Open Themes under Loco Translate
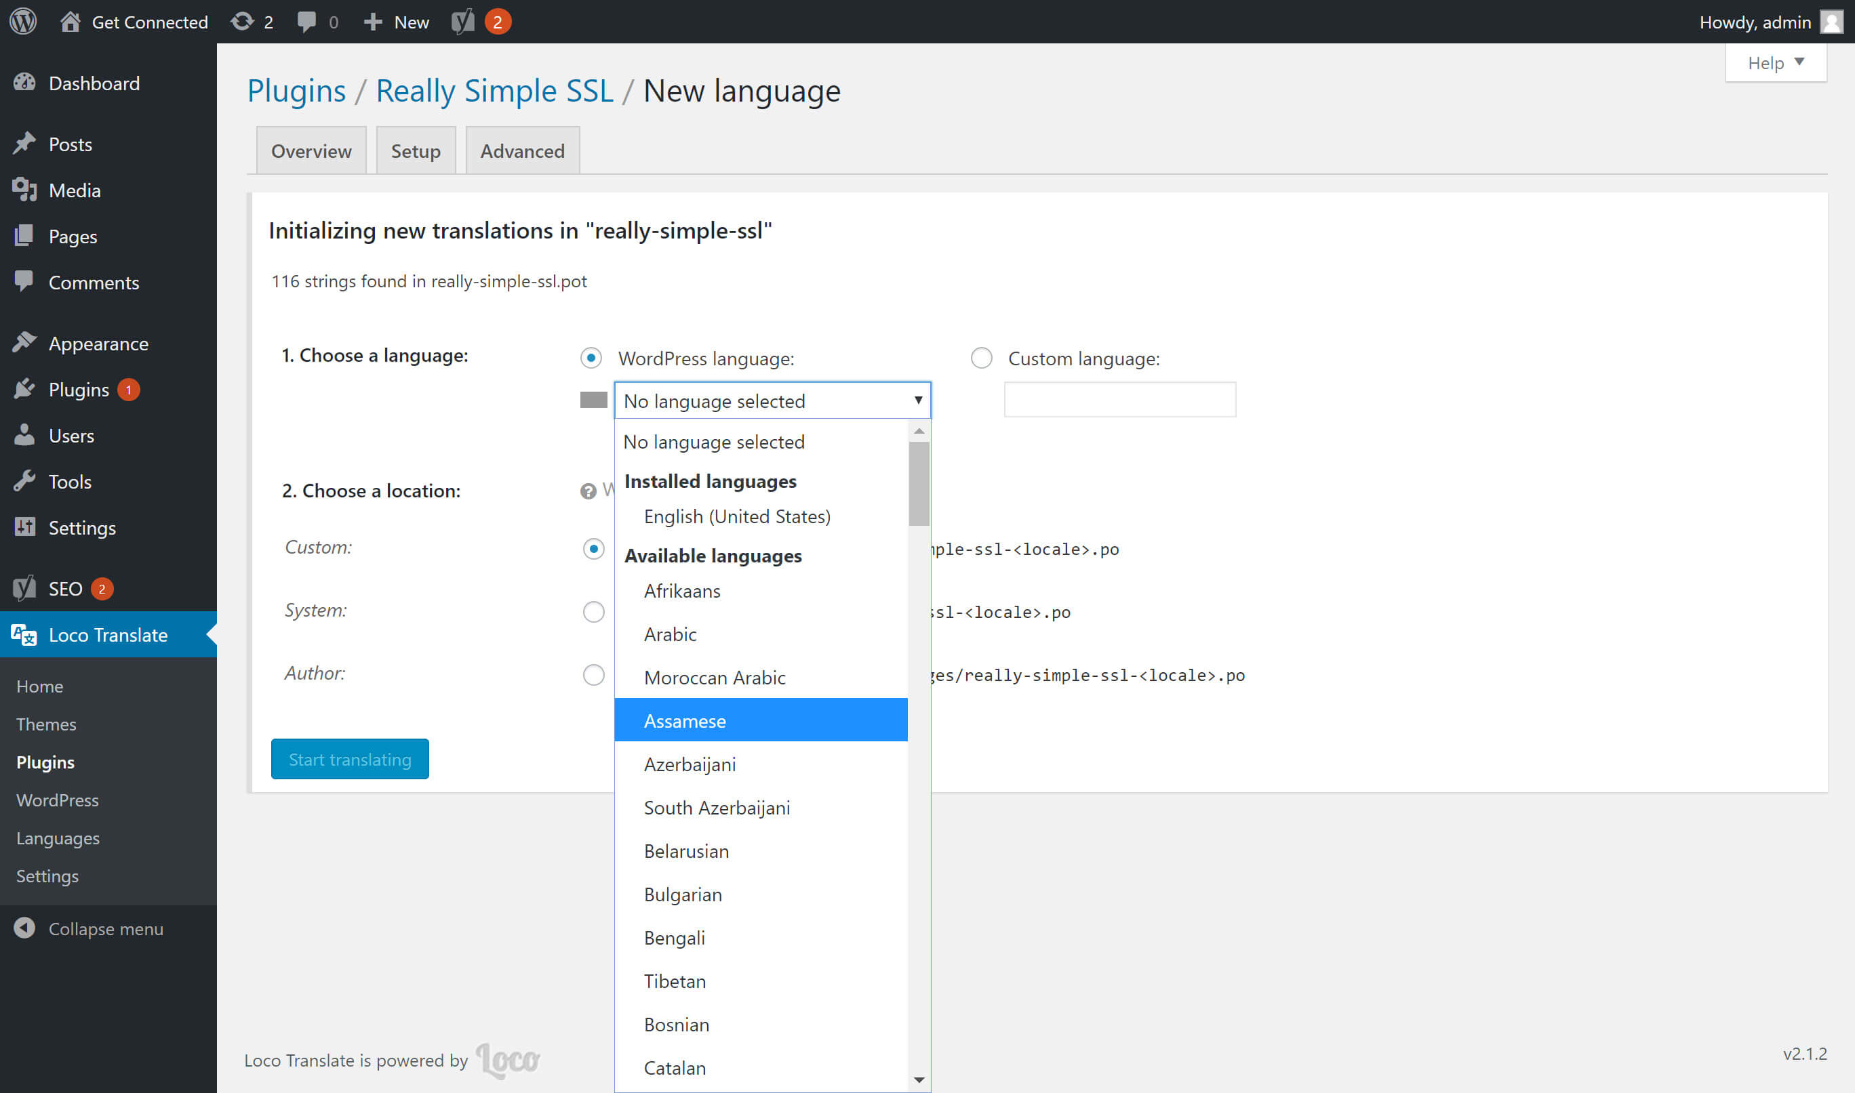The width and height of the screenshot is (1855, 1093). (46, 724)
